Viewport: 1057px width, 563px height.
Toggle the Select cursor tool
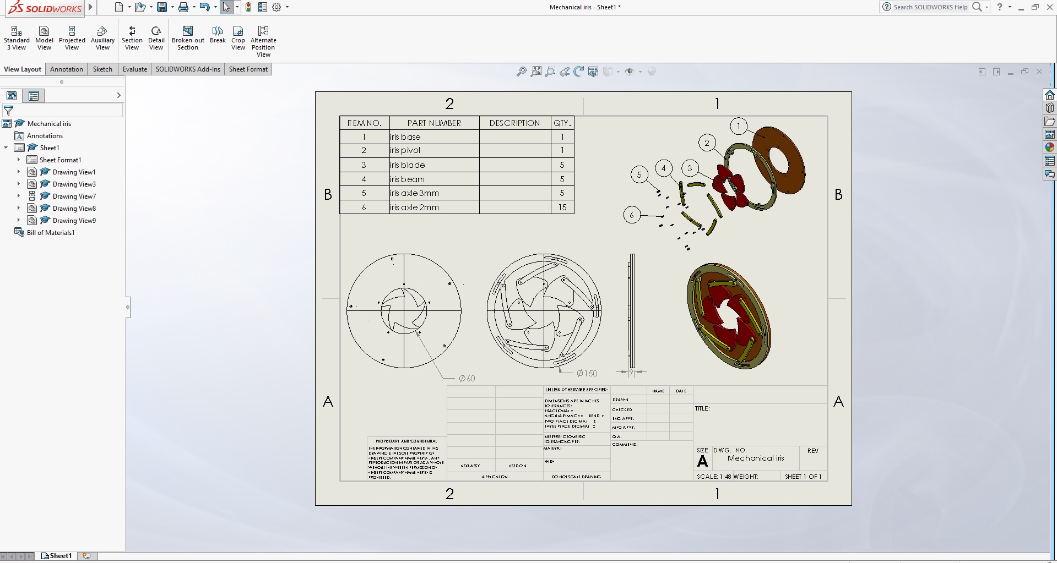point(226,7)
